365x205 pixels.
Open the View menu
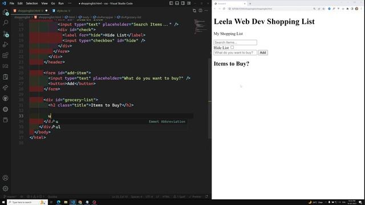(x=44, y=3)
